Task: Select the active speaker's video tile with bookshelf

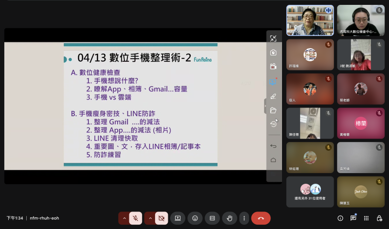Action: pyautogui.click(x=310, y=20)
